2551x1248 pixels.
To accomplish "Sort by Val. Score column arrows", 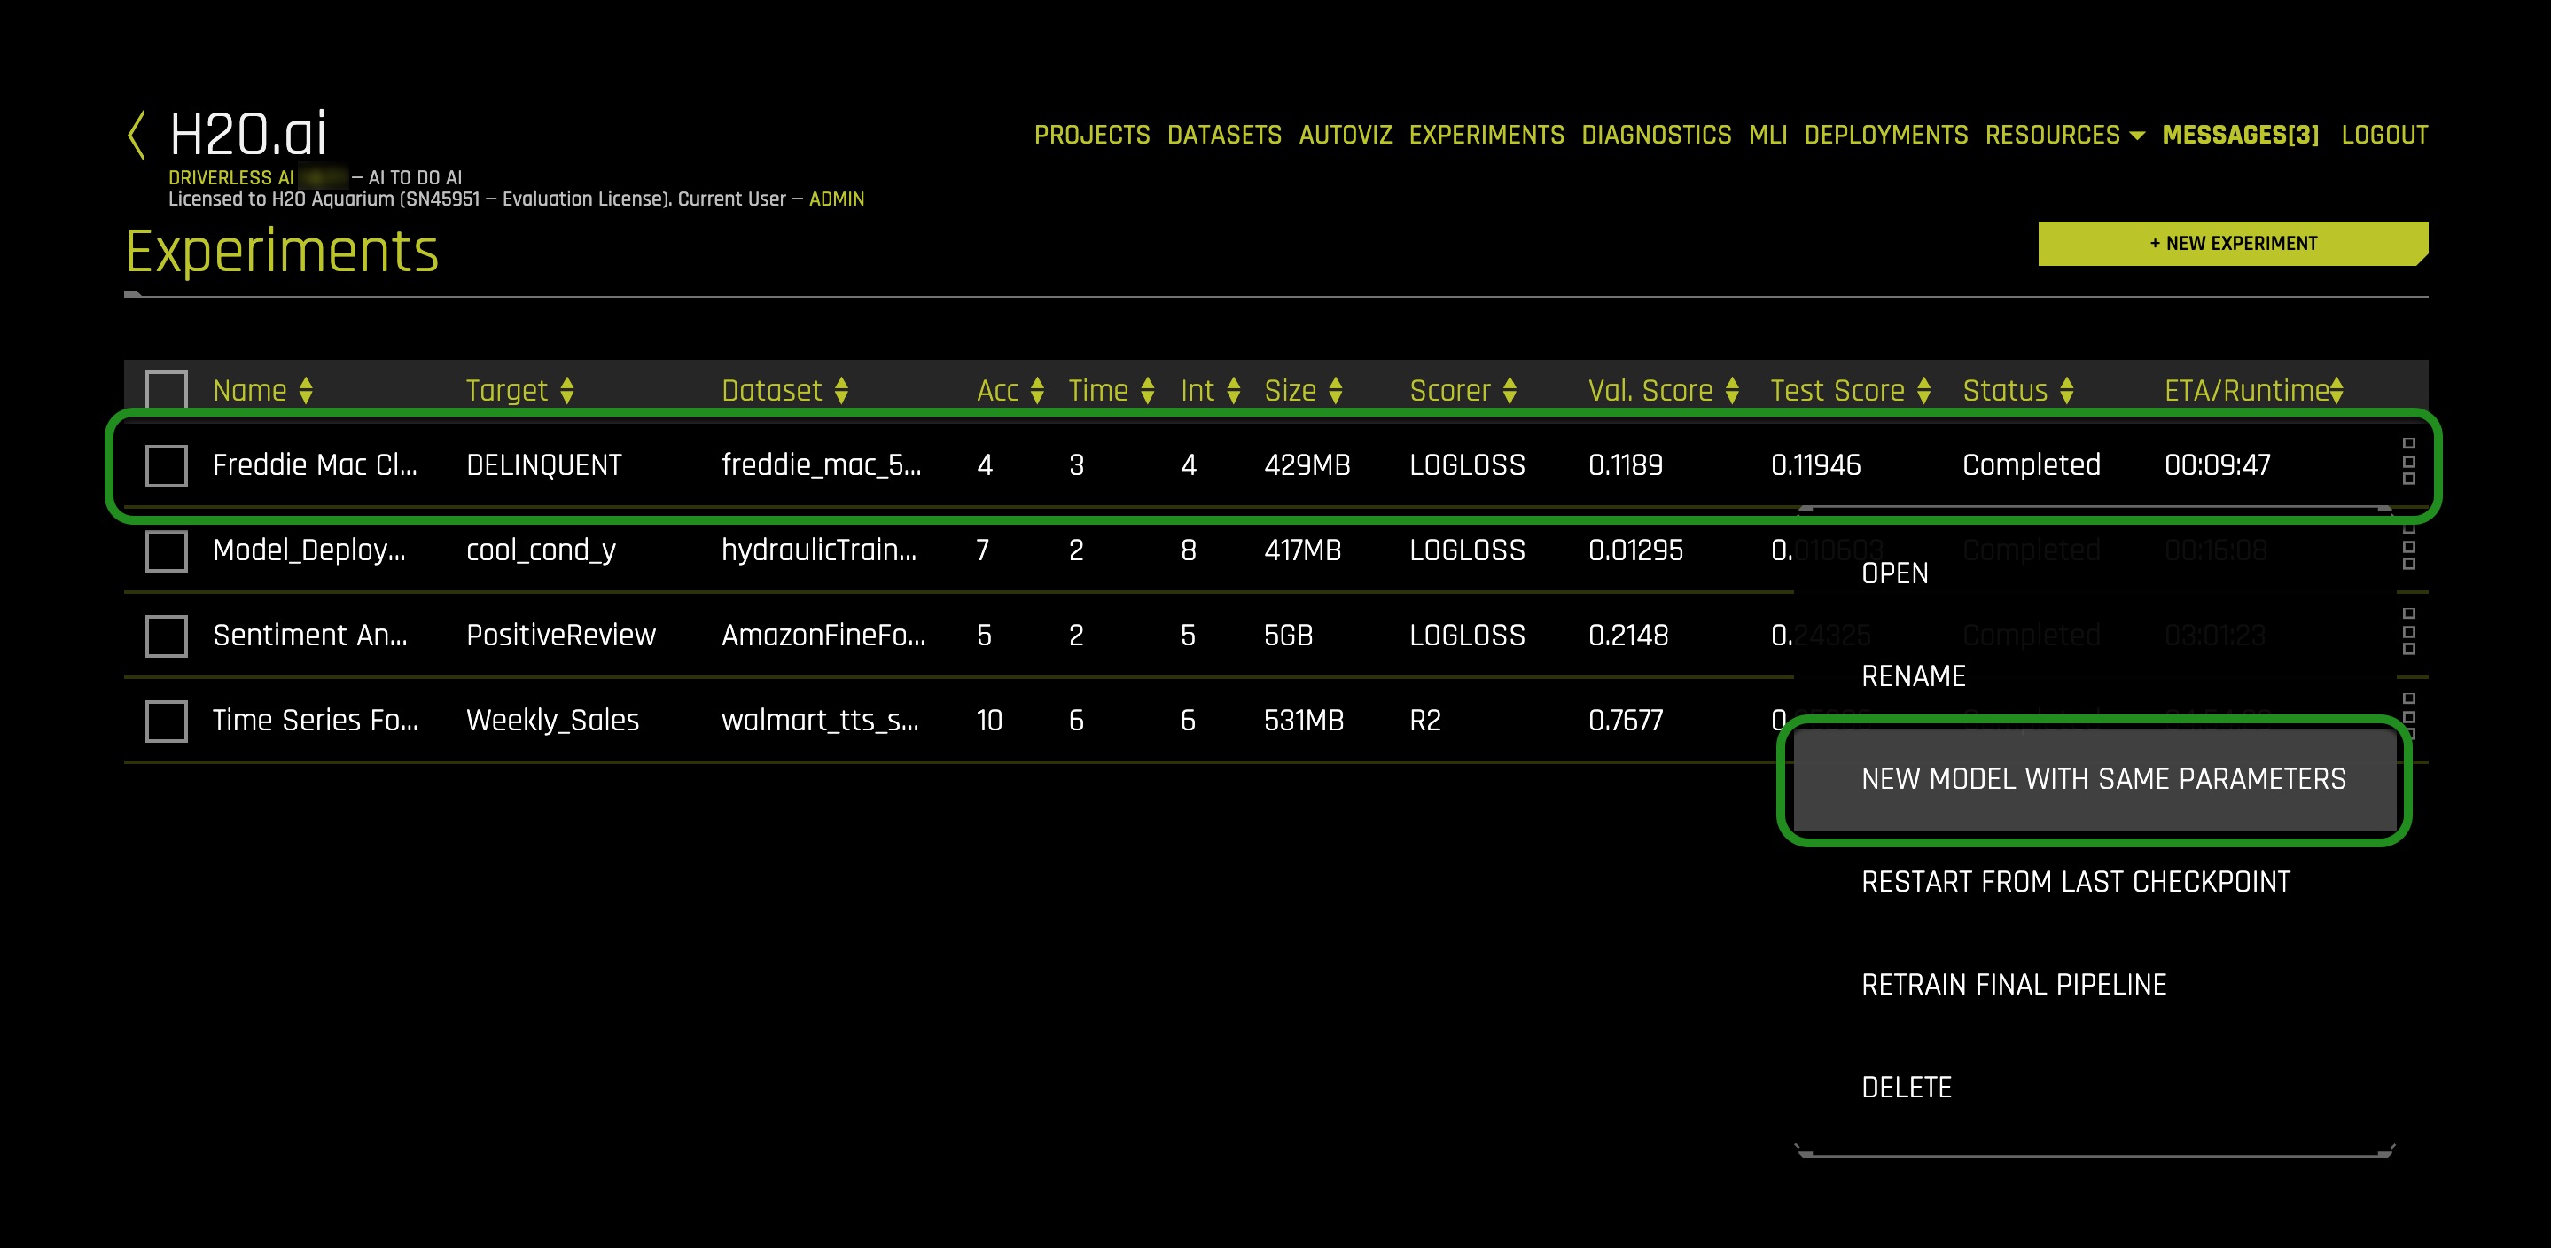I will tap(1732, 390).
